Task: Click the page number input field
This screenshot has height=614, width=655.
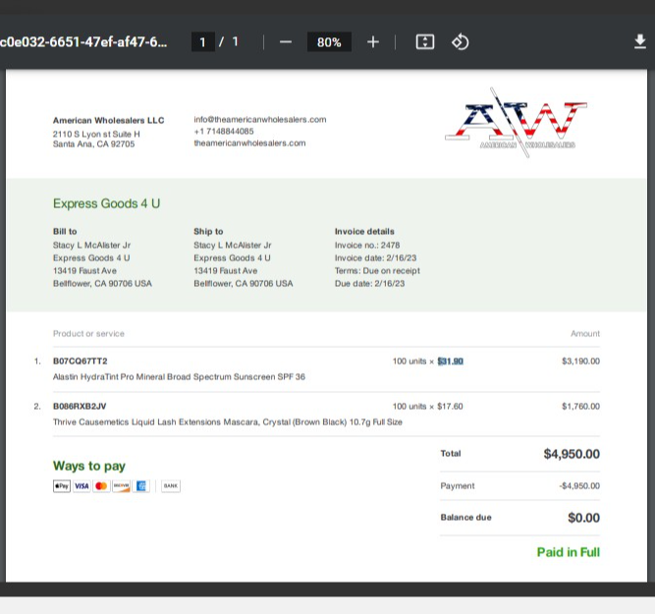Action: 203,42
